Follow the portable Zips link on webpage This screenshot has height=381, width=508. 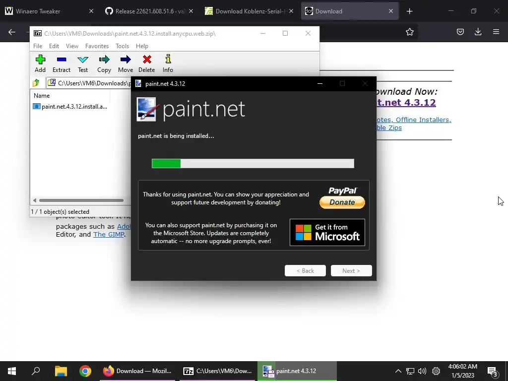point(389,127)
